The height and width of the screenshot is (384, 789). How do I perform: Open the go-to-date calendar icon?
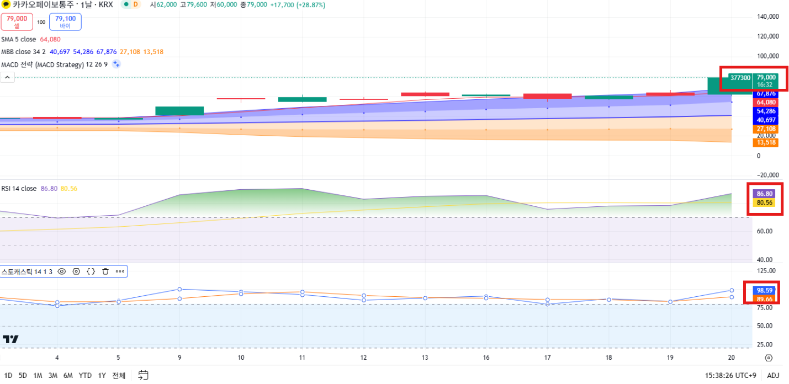tap(143, 375)
